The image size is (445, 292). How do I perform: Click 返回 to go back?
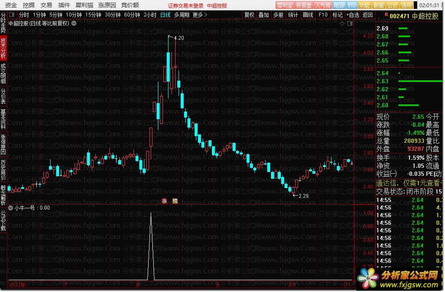(367, 15)
